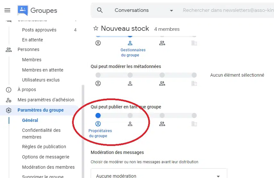Open Posts approuvés conversations
Screen dimensions: 274x178
coord(39,30)
